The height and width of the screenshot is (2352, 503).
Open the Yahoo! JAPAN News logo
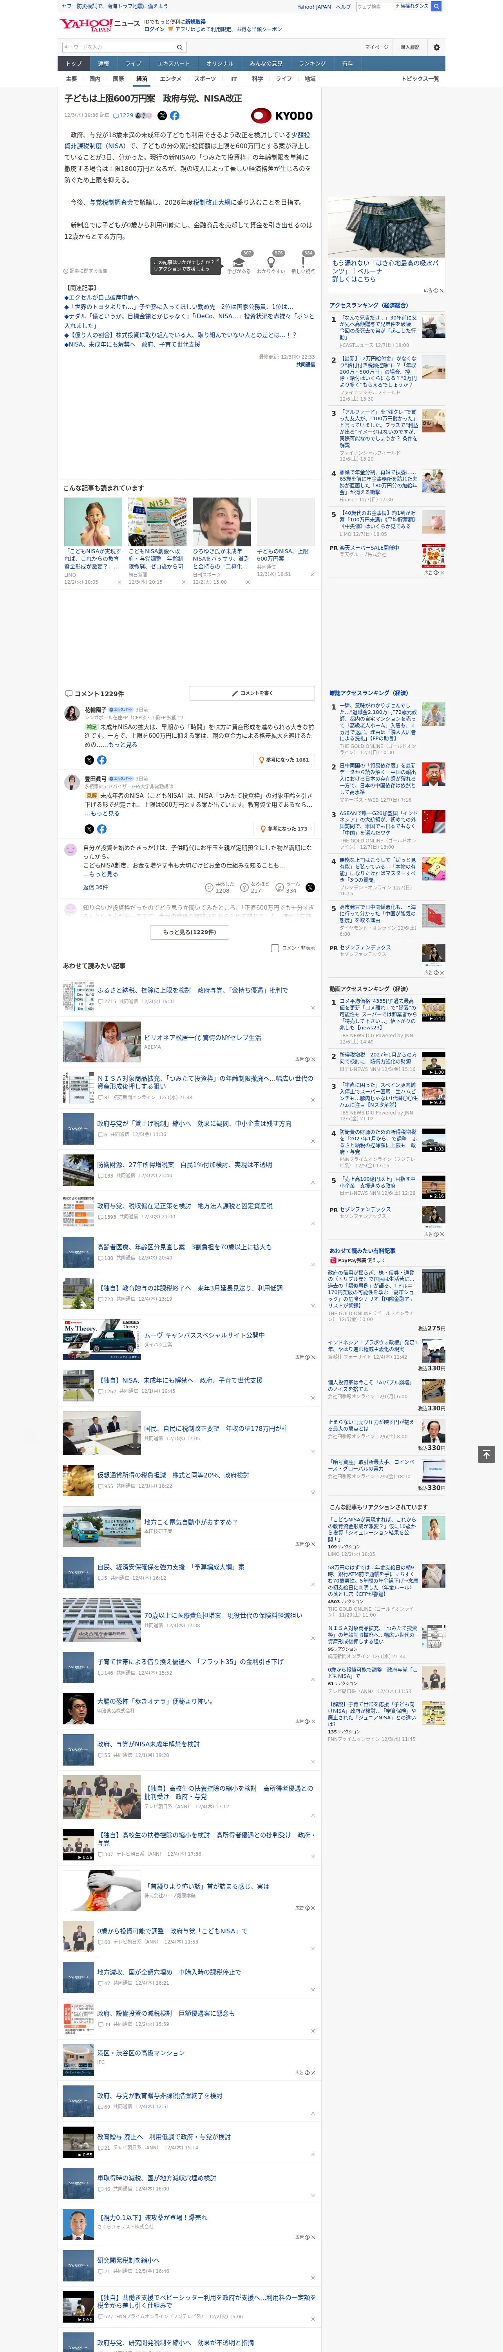click(100, 25)
